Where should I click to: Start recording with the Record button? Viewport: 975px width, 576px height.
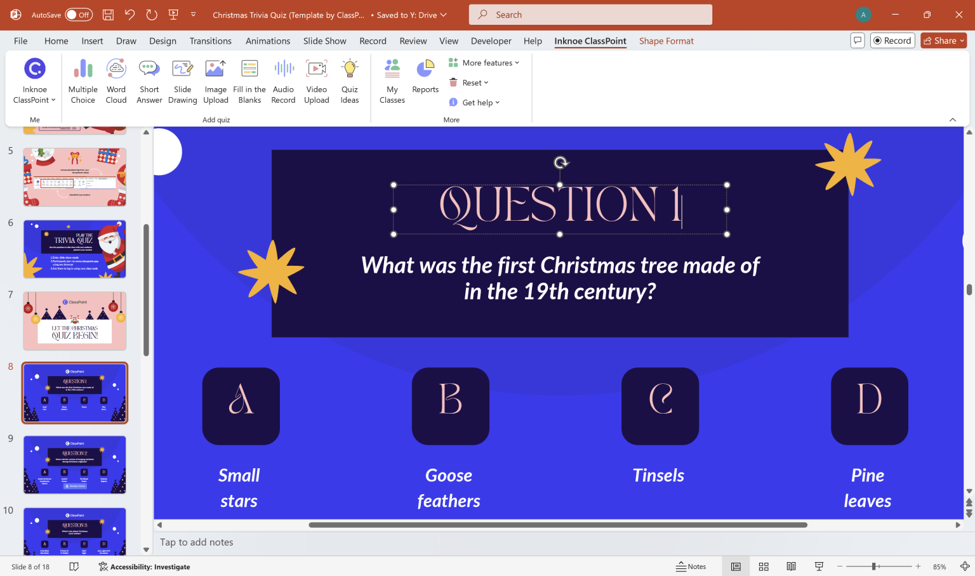point(892,40)
